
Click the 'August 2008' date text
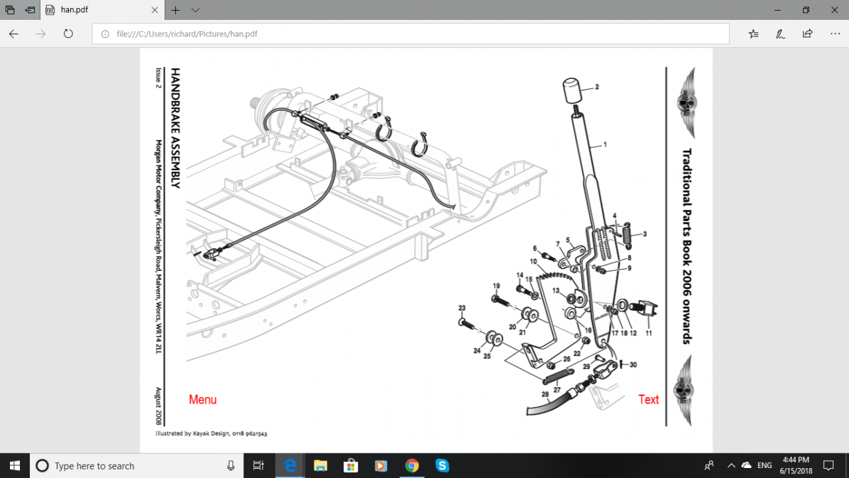(159, 406)
